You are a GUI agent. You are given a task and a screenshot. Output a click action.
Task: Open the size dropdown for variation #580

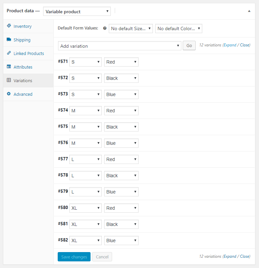(86, 208)
